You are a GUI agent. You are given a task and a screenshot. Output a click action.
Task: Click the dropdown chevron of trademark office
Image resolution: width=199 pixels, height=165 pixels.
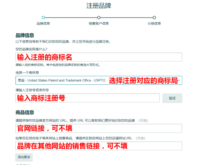pyautogui.click(x=179, y=80)
